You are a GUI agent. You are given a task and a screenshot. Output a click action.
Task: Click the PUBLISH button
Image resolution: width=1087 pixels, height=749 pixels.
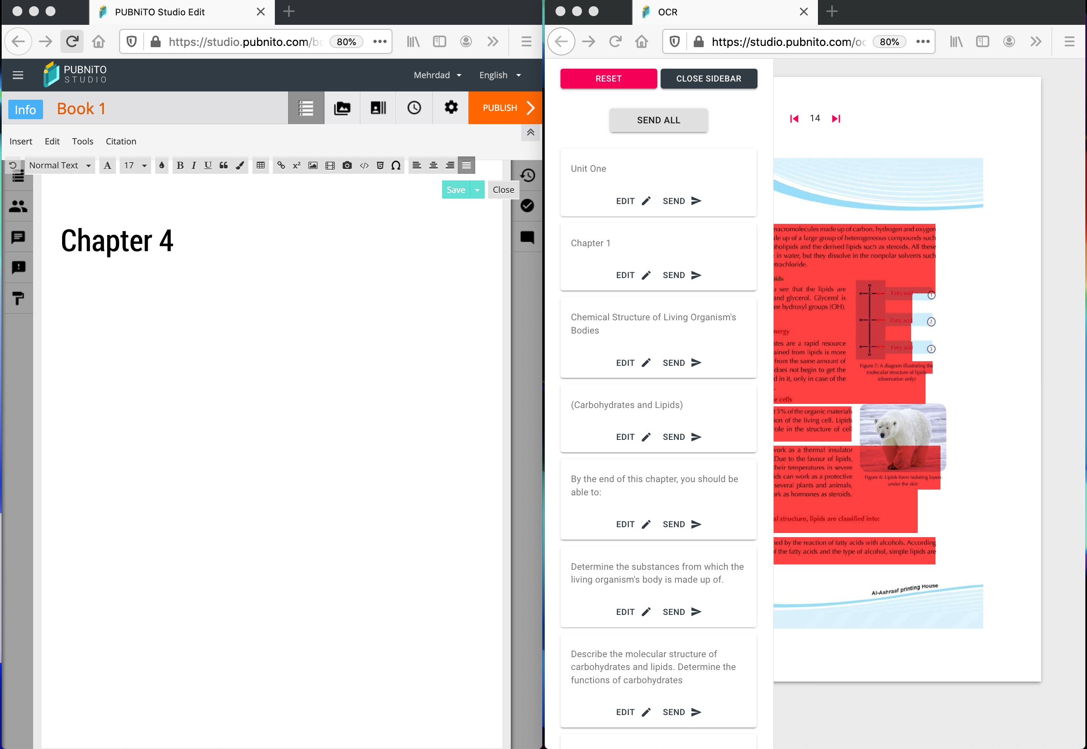[505, 108]
